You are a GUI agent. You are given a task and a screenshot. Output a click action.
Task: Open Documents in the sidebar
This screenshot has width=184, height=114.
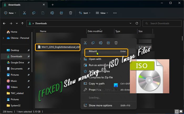click(x=17, y=69)
